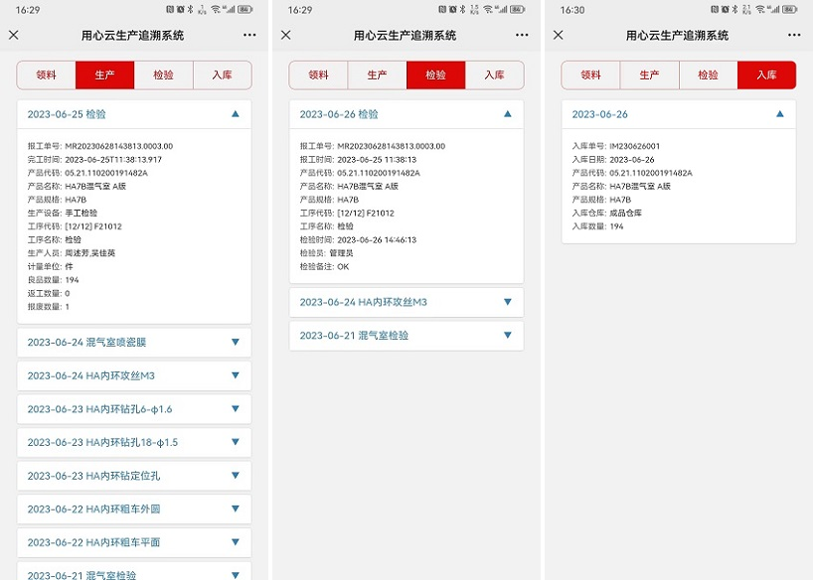816x582 pixels.
Task: Select 检验 tab on left screen
Action: click(163, 74)
